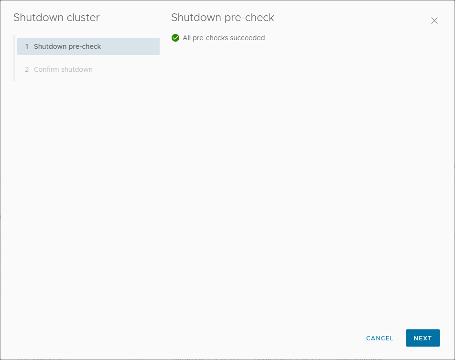The image size is (455, 360).
Task: Click the step number 2 in sidebar
Action: click(x=27, y=69)
